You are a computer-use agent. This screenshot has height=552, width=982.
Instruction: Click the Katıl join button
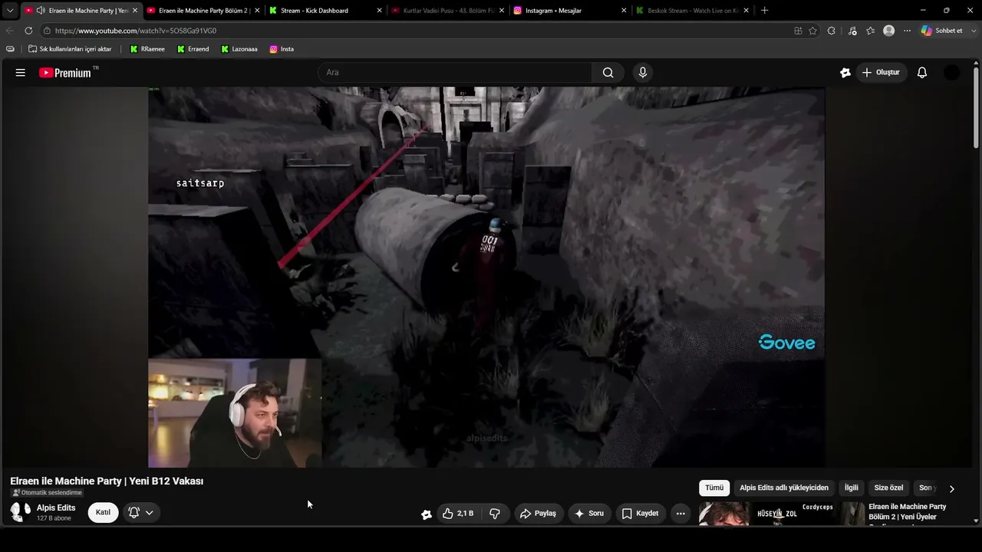(x=103, y=512)
